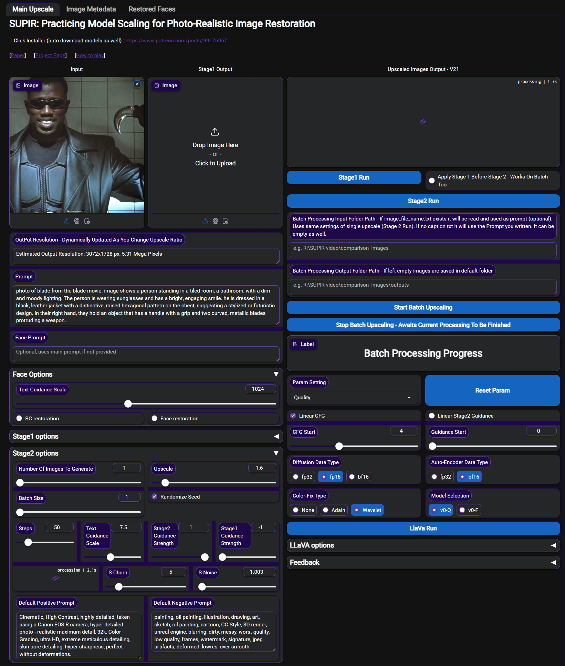Click the Default Negative Prompt text area

[213, 632]
